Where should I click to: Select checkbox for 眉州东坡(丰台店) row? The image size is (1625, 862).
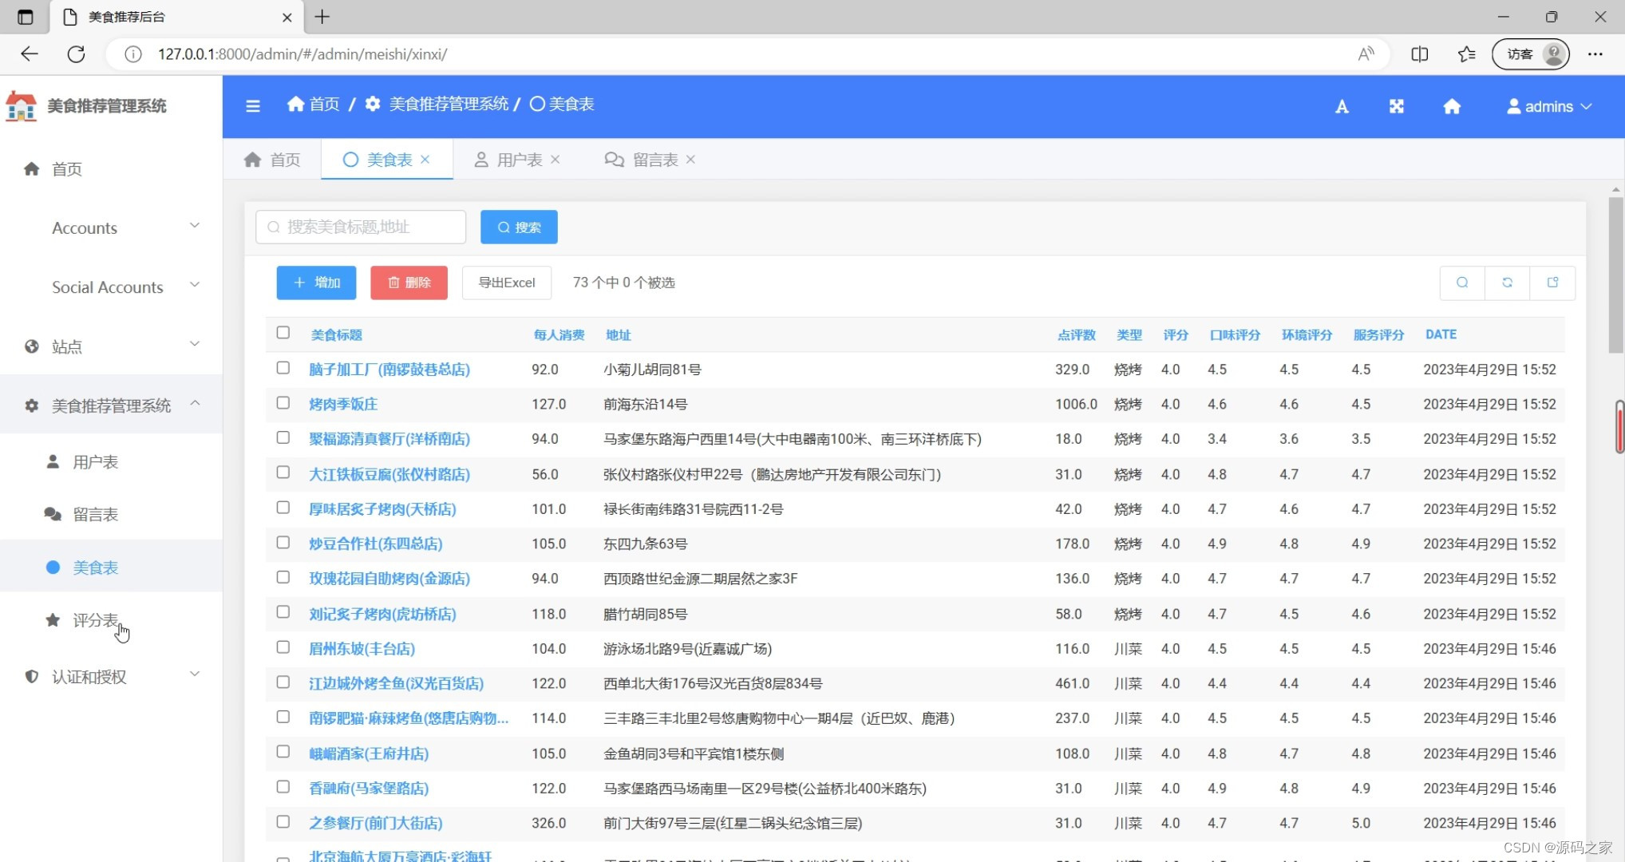pos(283,647)
